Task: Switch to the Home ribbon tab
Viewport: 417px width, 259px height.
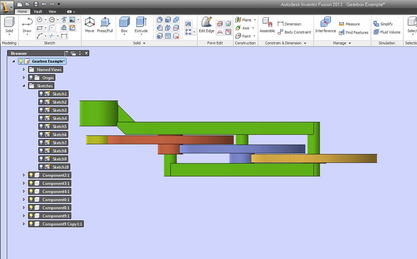Action: [23, 11]
